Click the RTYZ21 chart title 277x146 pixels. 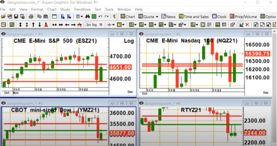pos(191,110)
